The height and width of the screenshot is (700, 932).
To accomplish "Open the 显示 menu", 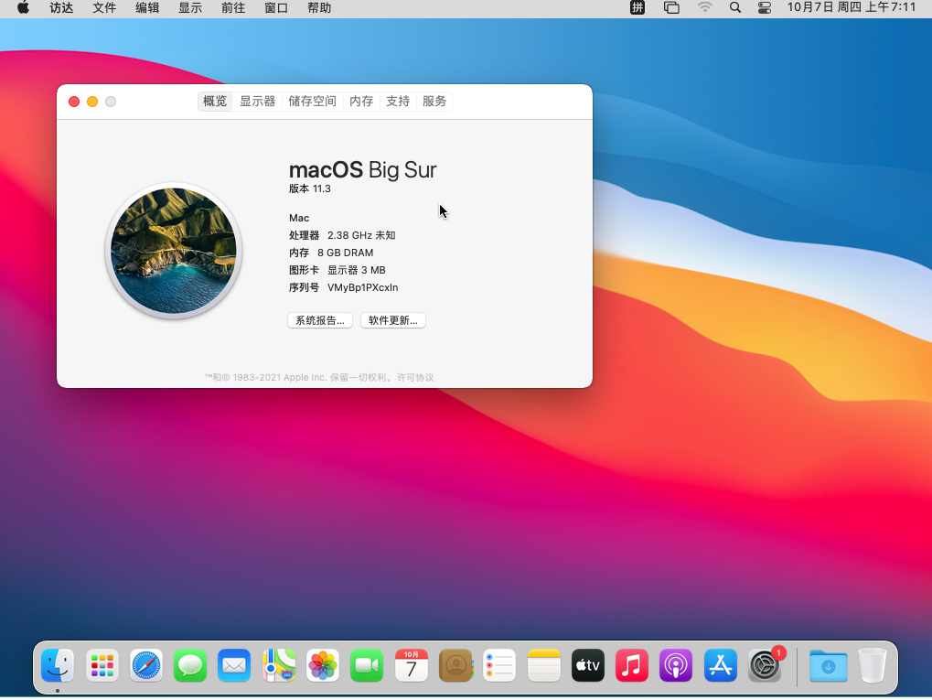I will point(190,7).
